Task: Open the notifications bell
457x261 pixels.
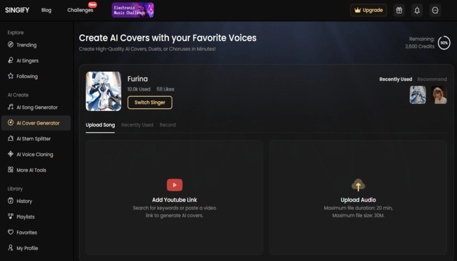Action: tap(417, 10)
